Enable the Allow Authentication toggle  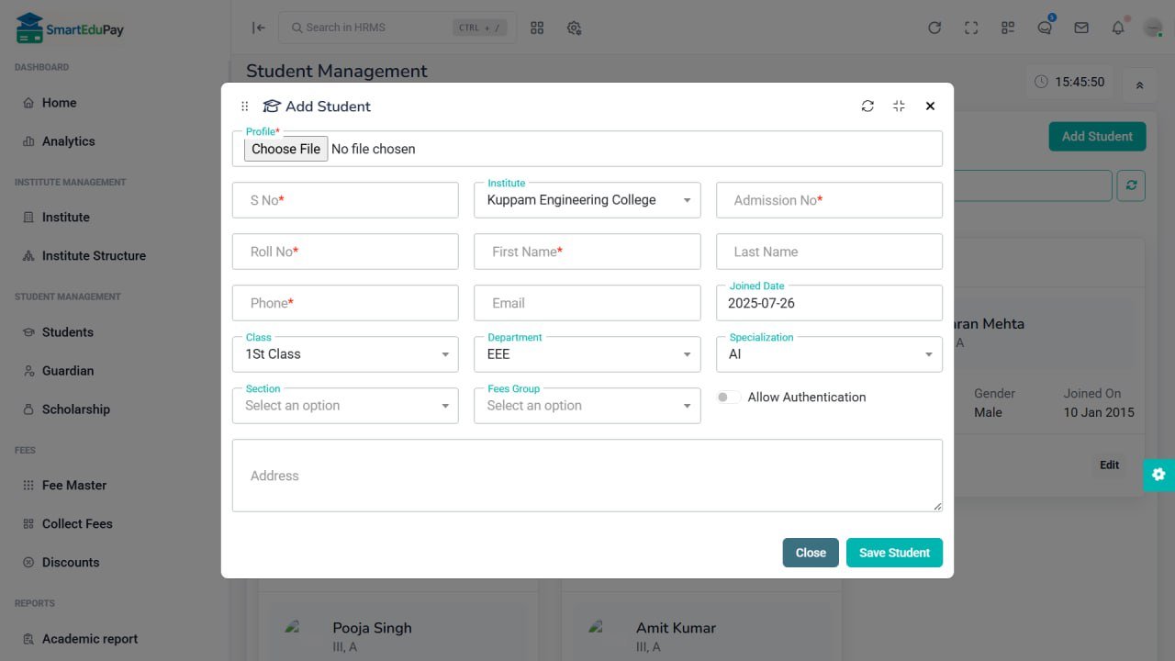[729, 398]
